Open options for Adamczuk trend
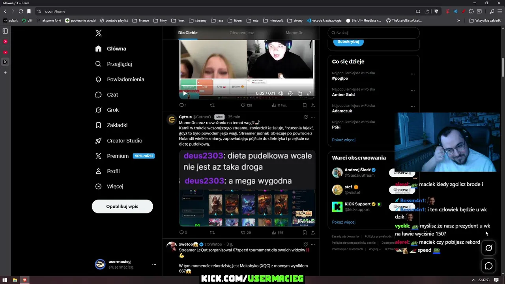Screen dimensions: 505x284 pos(413,106)
